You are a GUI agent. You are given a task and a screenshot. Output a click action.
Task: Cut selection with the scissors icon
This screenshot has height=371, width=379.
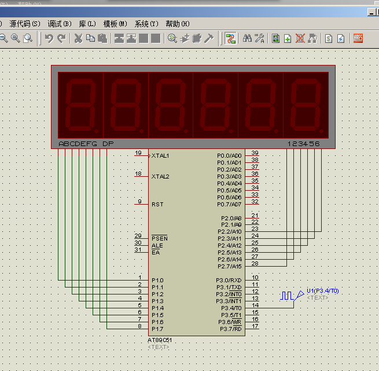coord(78,38)
